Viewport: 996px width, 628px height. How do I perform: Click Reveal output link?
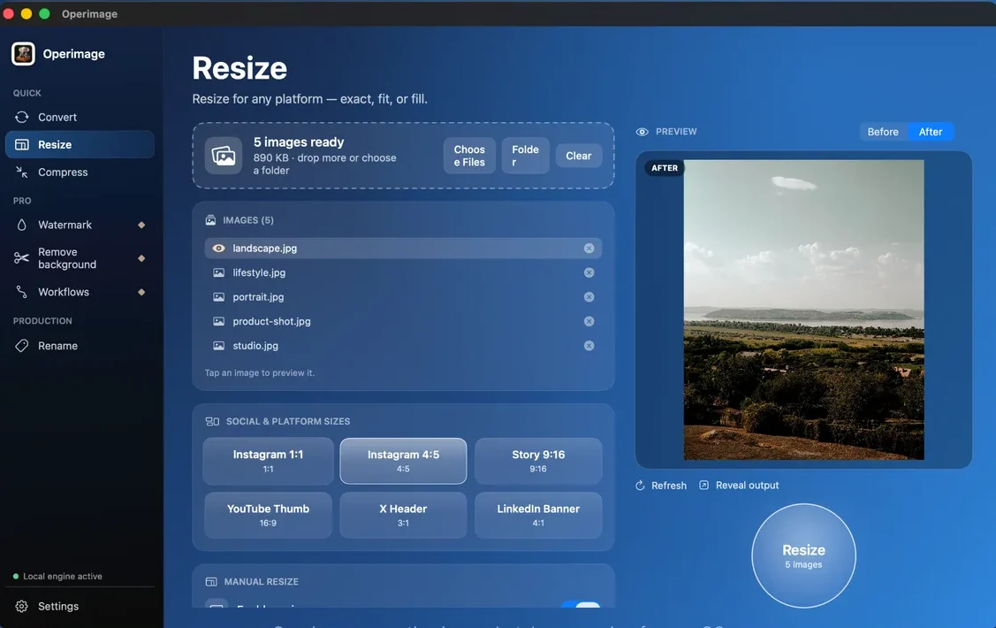740,485
